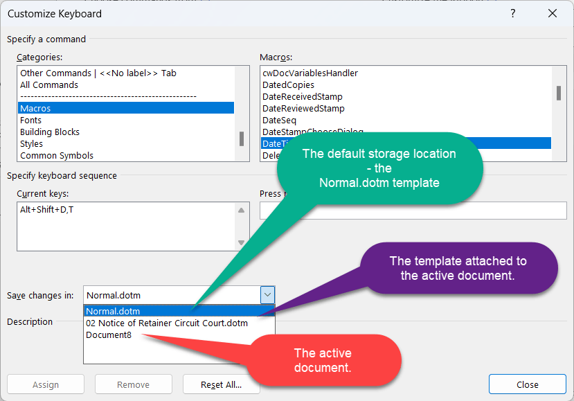Close the Customize Keyboard dialog via X
Viewport: 574px width, 401px height.
coord(552,13)
